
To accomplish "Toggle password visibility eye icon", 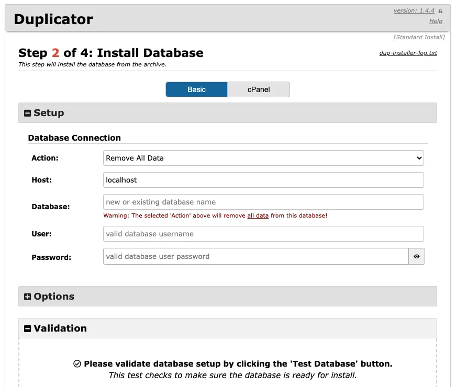I will click(x=416, y=256).
